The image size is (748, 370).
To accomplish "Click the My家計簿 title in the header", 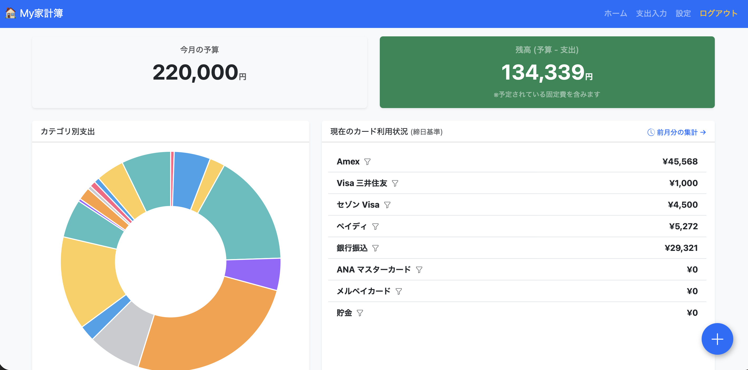I will click(42, 13).
